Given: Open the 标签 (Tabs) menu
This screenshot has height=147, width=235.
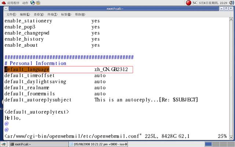Looking at the screenshot, I should click(66, 15).
